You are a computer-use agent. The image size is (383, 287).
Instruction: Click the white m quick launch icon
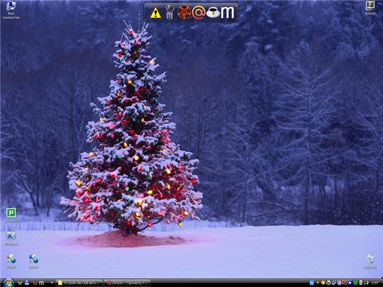(41, 283)
